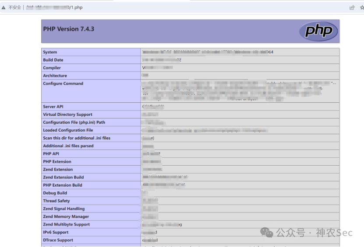
Task: Click the 'Server API' row label
Action: (x=53, y=107)
